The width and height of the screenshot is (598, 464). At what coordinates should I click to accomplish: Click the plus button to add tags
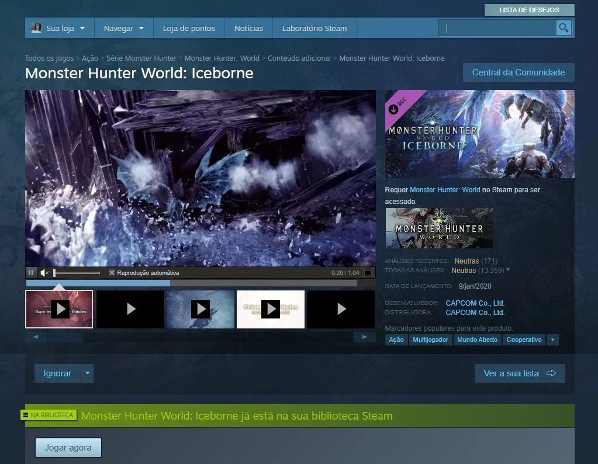[x=552, y=340]
